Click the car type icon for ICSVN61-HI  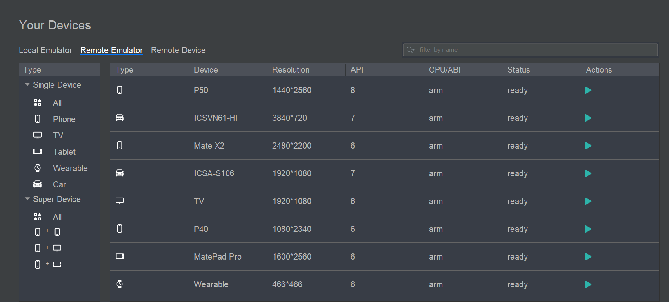click(x=120, y=118)
